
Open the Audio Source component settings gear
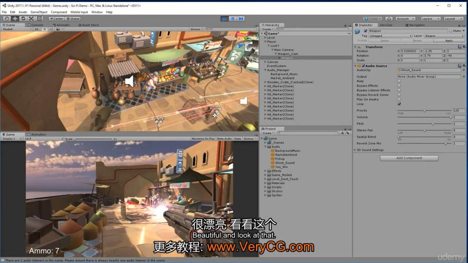(464, 66)
